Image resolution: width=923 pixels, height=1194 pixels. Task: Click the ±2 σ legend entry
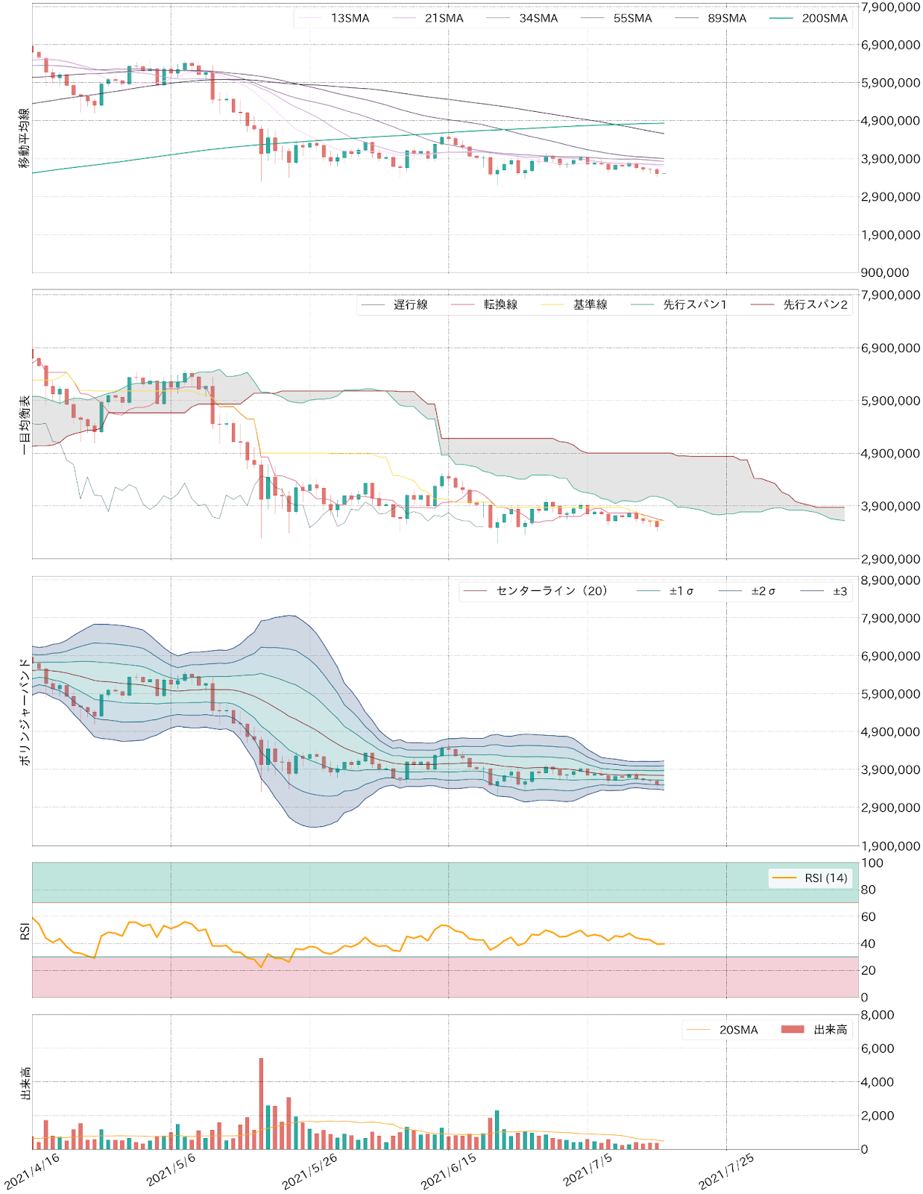coord(763,591)
